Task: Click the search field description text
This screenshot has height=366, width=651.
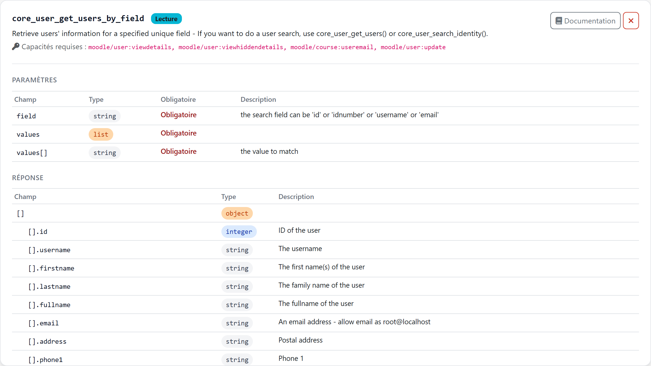Action: coord(340,115)
